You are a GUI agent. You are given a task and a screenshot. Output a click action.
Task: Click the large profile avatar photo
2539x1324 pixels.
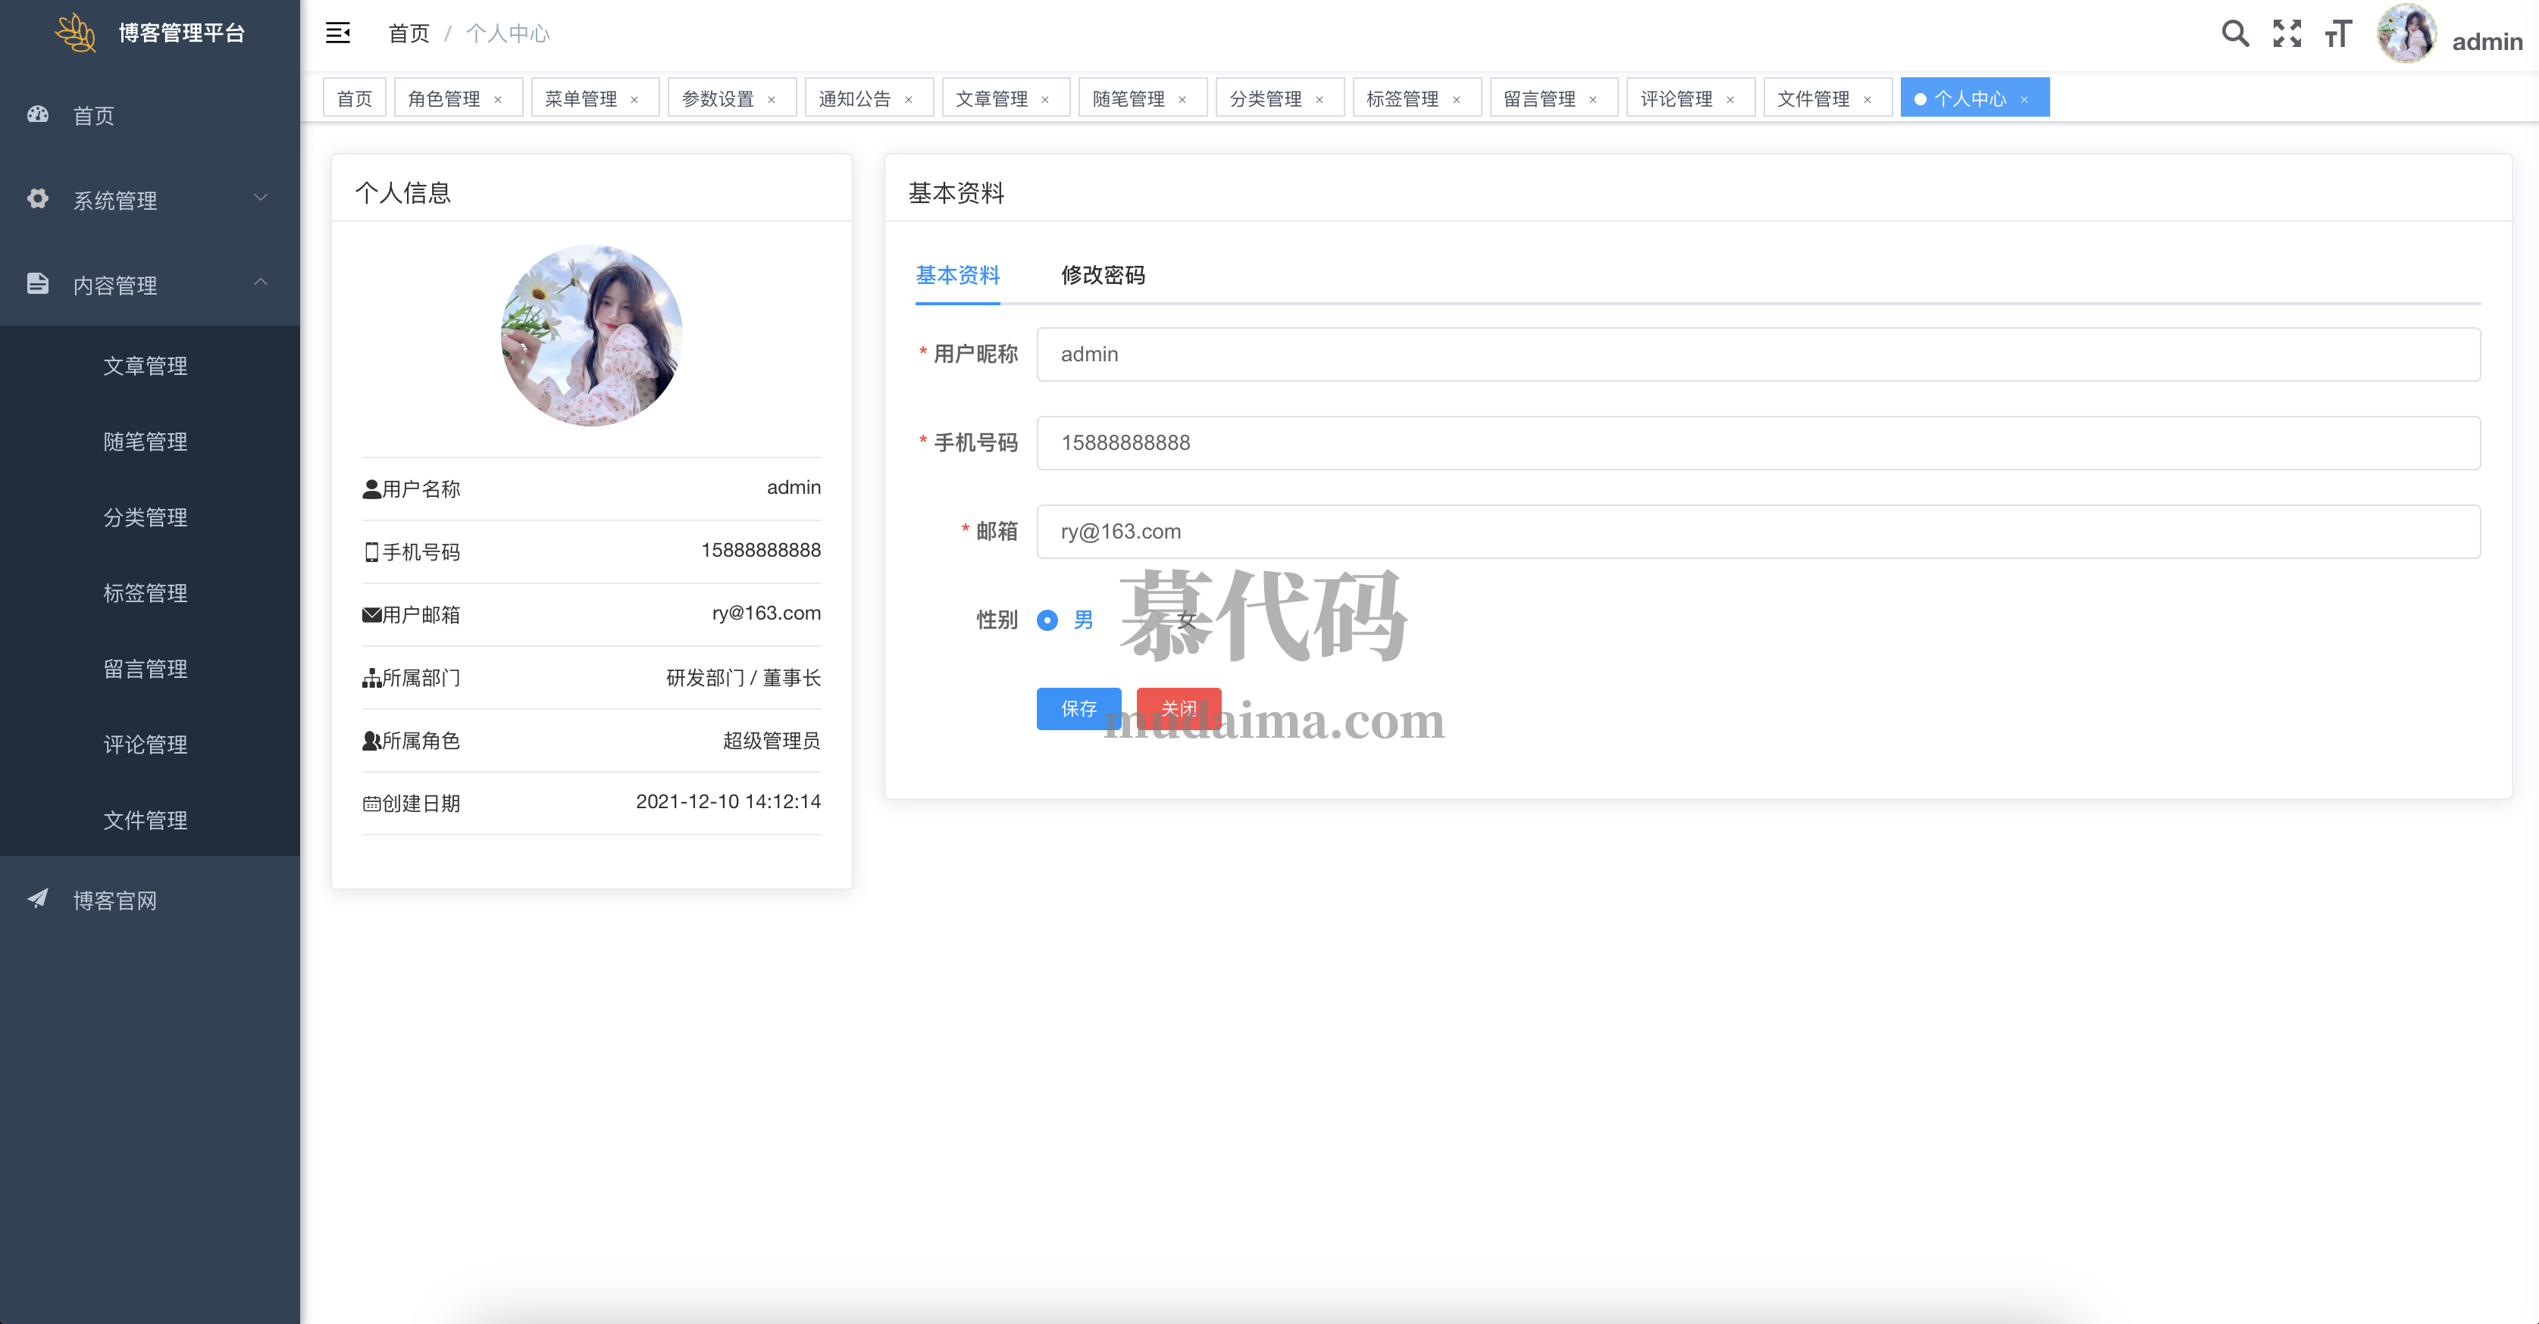pyautogui.click(x=591, y=336)
